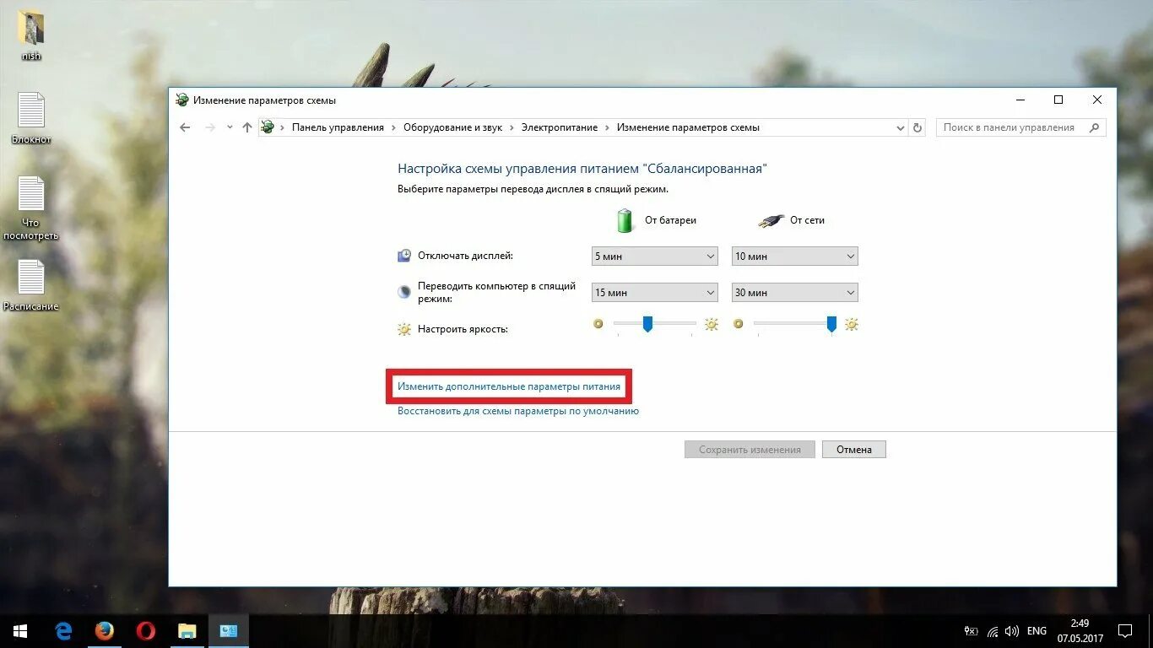Click Изменение параметров схемы breadcrumb
Screen dimensions: 1153x648
[x=688, y=127]
